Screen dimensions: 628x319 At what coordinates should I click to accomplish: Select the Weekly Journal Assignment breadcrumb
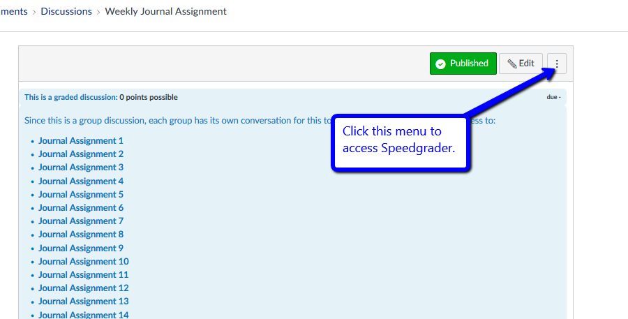(165, 11)
